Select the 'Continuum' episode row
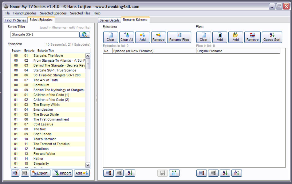This screenshot has height=184, width=292. pos(48,85)
